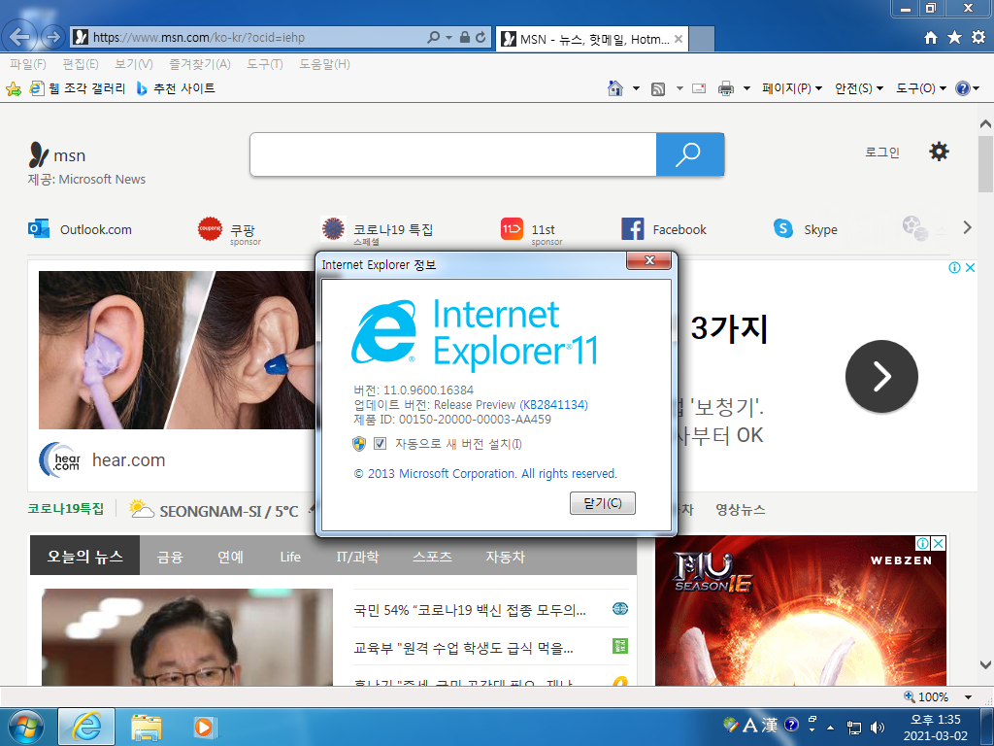The image size is (994, 746).
Task: Click Internet Explorer icon in the taskbar
Action: [x=86, y=727]
